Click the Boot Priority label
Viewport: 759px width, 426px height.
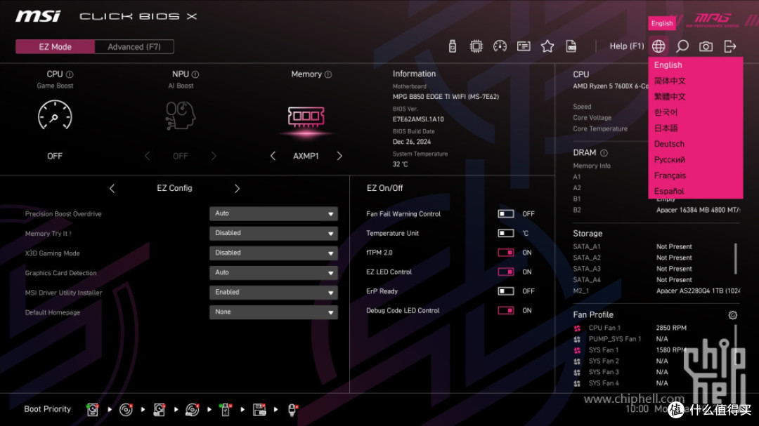click(48, 409)
